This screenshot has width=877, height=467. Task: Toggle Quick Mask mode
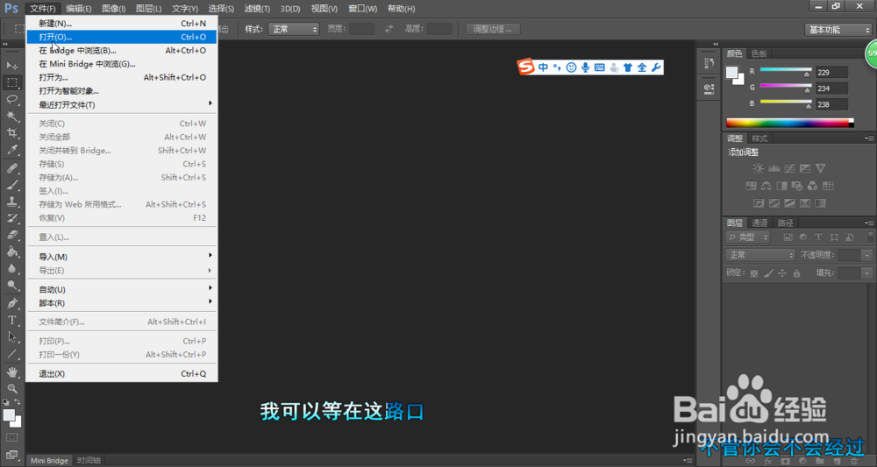(11, 437)
